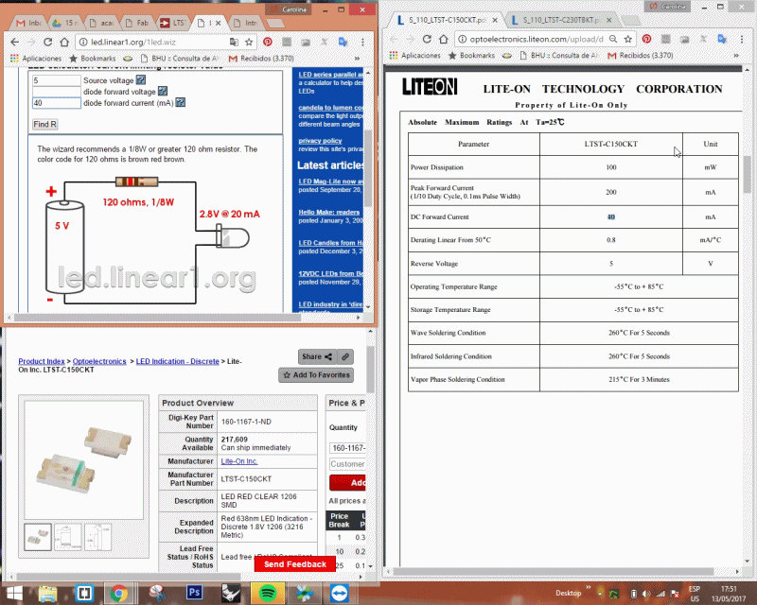This screenshot has width=757, height=605.
Task: Click Google Translate extension in led.linear1.org window
Action: pyautogui.click(x=343, y=42)
